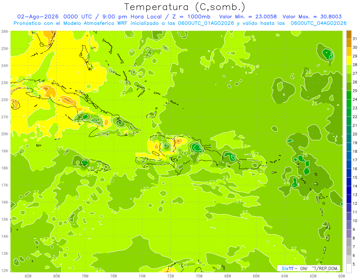Image resolution: width=363 pixels, height=280 pixels.
Task: Click the '20N' latitude axis label
Action: [5, 134]
